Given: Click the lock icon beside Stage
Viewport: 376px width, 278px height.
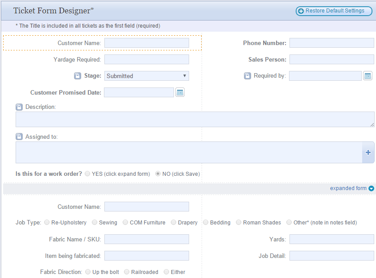Looking at the screenshot, I should click(78, 75).
